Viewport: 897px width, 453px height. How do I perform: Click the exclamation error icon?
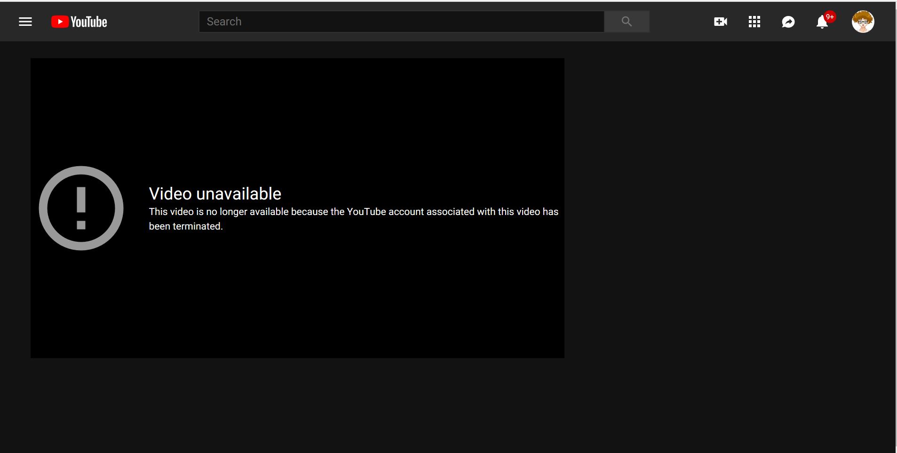[x=81, y=208]
